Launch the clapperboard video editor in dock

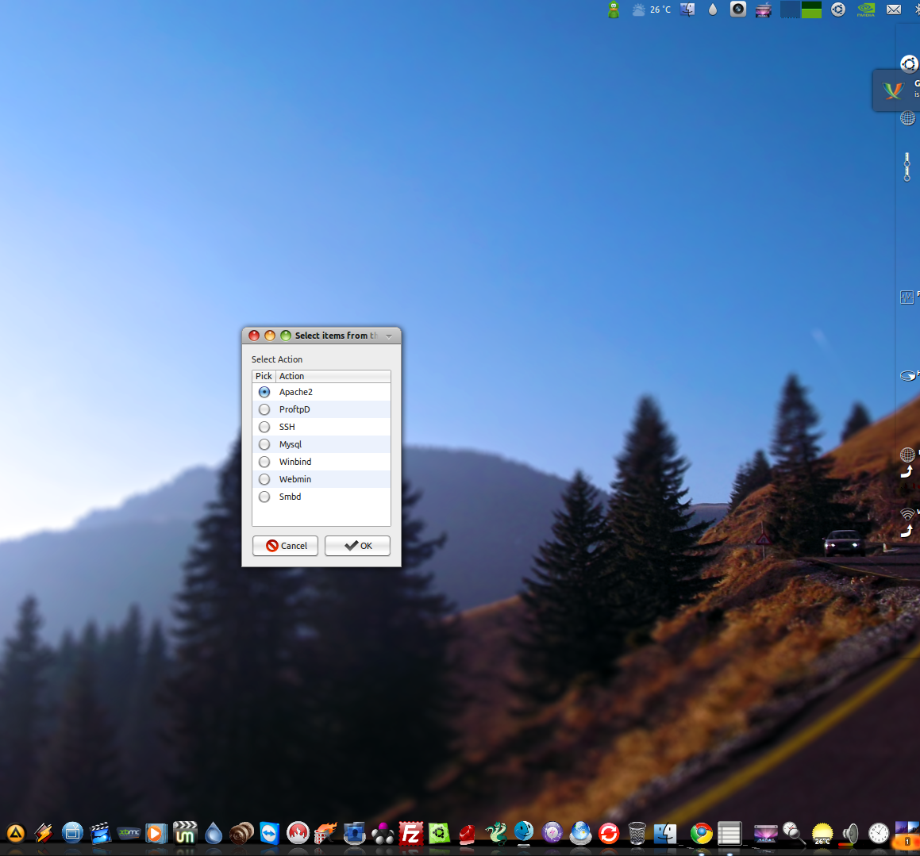[100, 833]
